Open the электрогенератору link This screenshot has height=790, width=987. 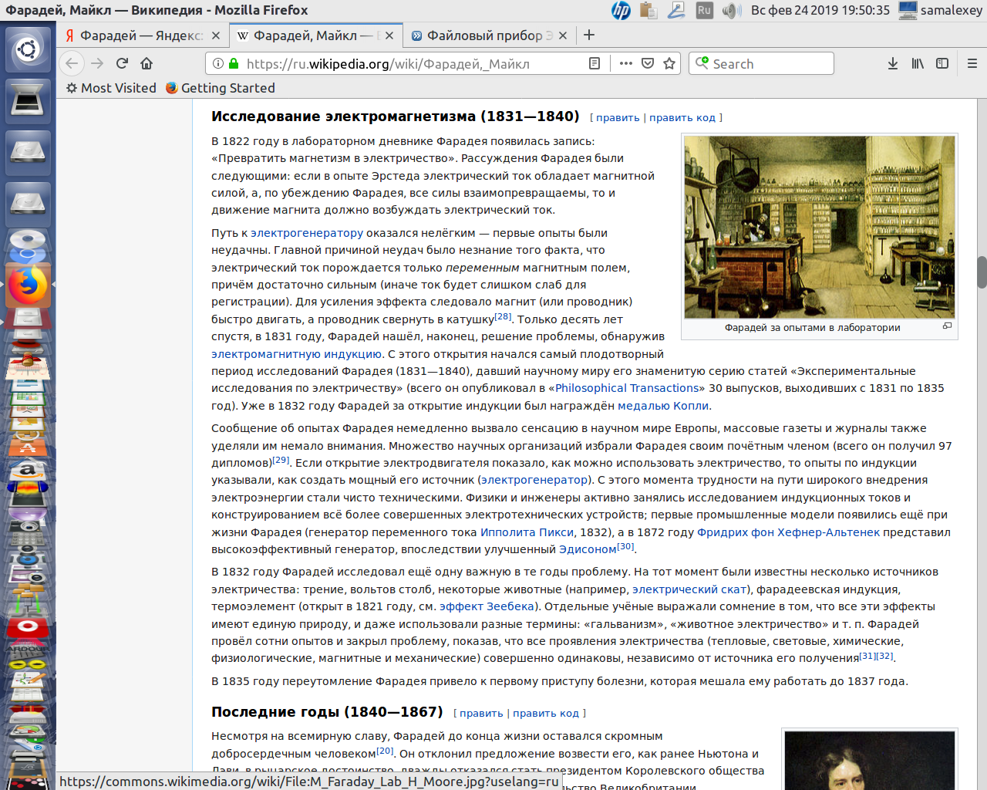(x=307, y=233)
